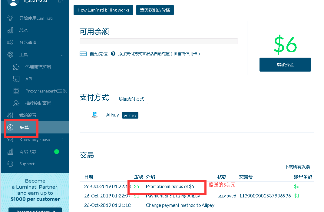Expand the Knowledge base chevron
Image resolution: width=324 pixels, height=212 pixels.
pos(62,140)
